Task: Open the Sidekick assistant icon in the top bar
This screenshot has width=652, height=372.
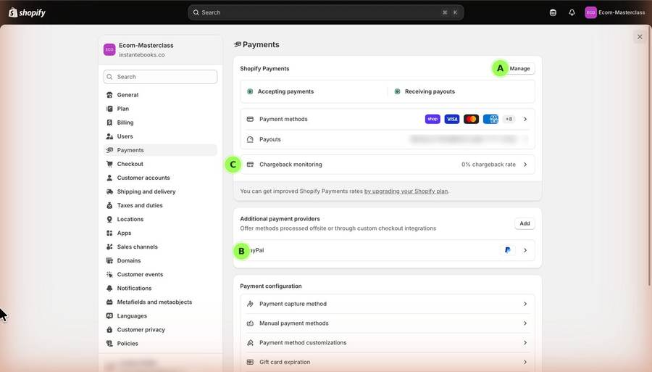Action: click(x=553, y=12)
